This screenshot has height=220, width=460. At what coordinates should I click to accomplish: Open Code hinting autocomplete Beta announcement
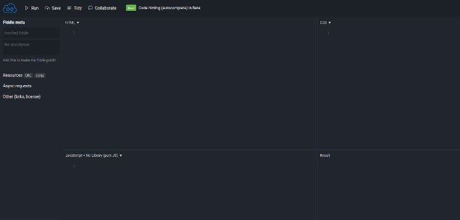(169, 8)
